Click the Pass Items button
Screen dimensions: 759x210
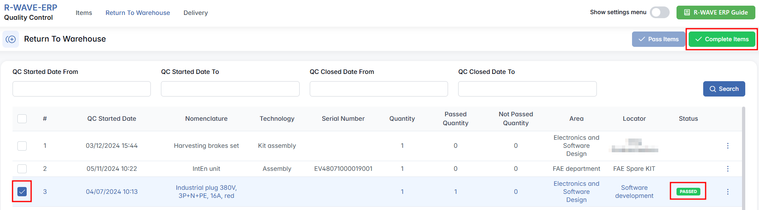pos(658,39)
